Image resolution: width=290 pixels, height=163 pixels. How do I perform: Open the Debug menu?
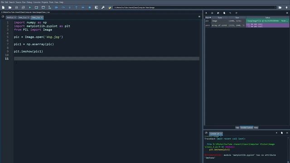(29, 2)
